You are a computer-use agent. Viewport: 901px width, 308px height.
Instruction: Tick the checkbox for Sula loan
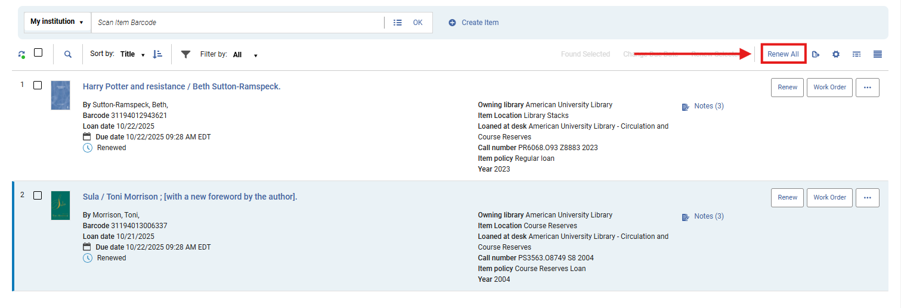[38, 195]
